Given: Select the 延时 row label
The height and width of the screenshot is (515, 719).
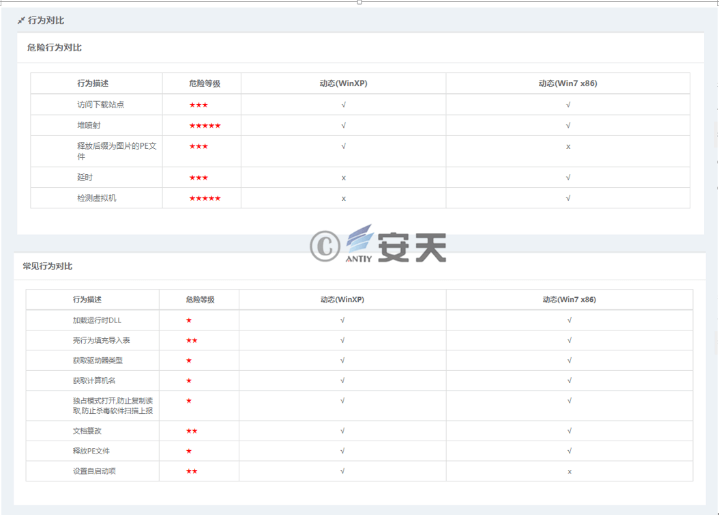Looking at the screenshot, I should click(85, 177).
